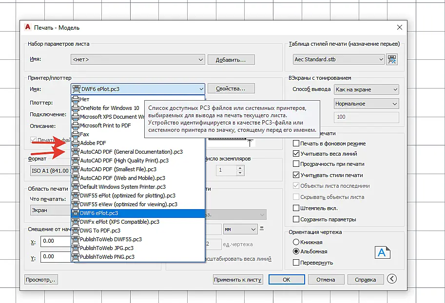Click the number of copies field showing 1
The width and height of the screenshot is (445, 303).
226,170
